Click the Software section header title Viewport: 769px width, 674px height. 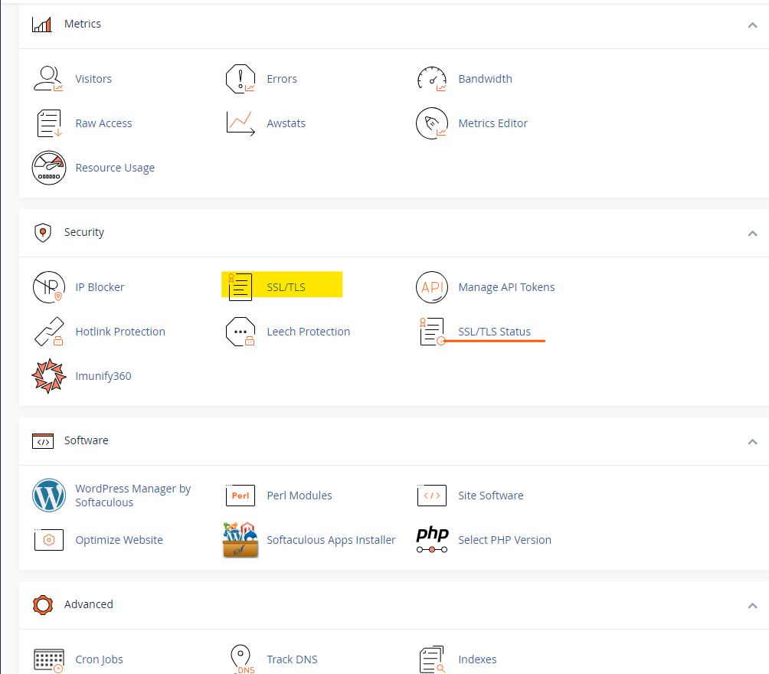(x=86, y=440)
